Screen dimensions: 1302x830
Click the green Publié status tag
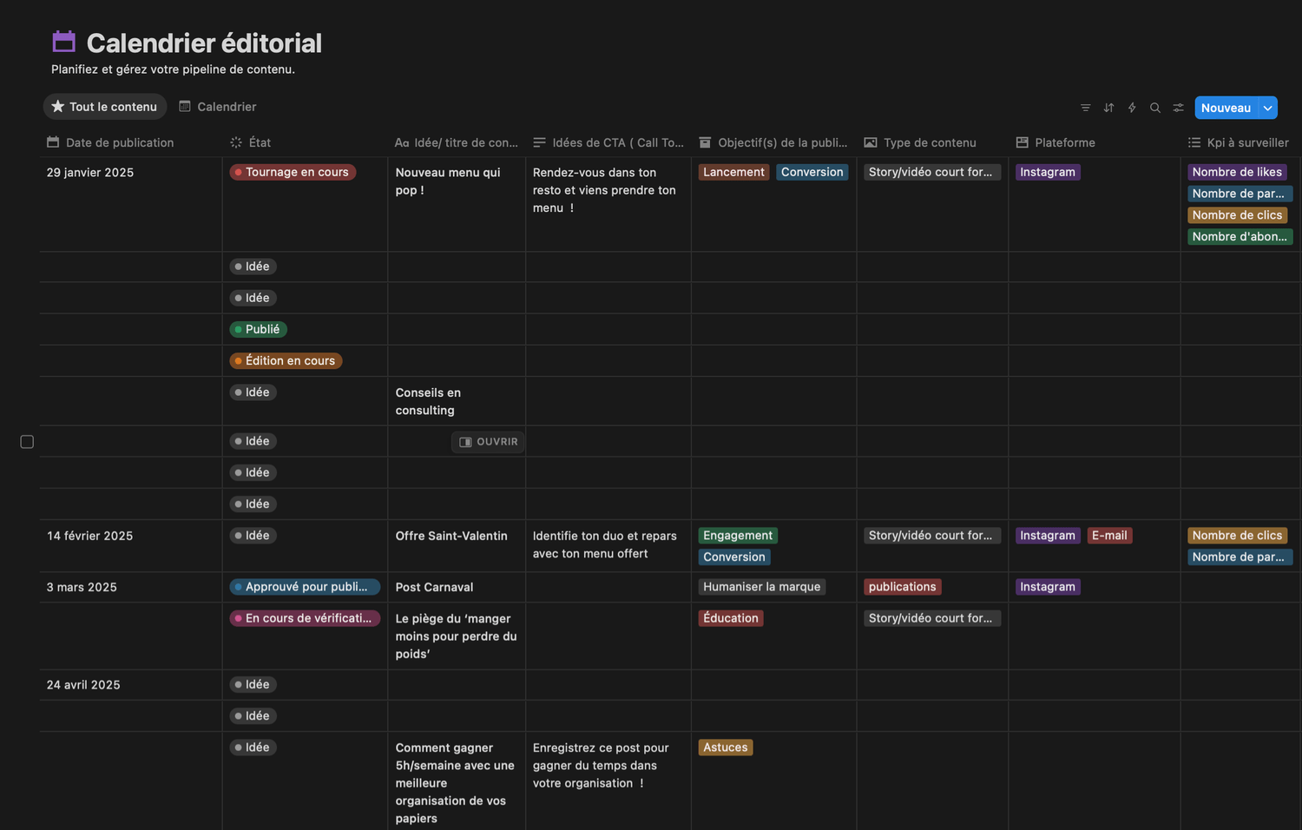(258, 329)
